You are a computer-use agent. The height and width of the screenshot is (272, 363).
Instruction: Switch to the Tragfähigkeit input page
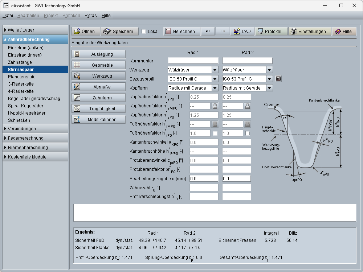click(98, 109)
